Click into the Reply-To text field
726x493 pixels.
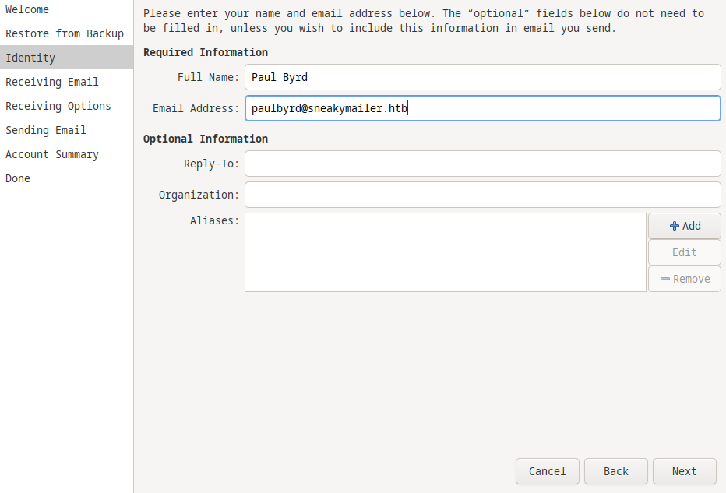[x=482, y=164]
